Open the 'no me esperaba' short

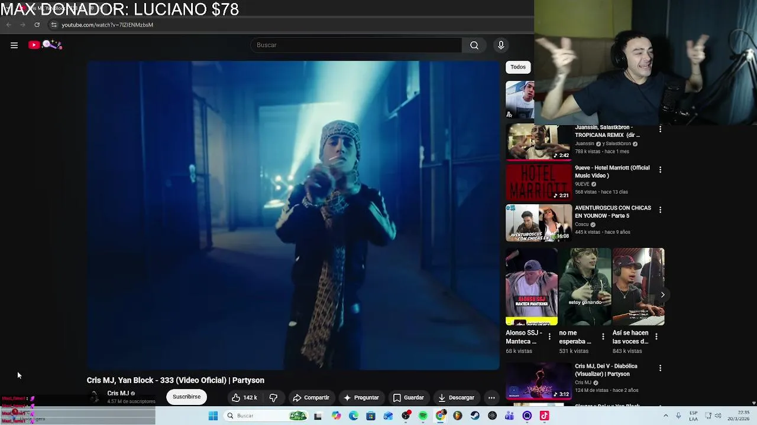585,287
